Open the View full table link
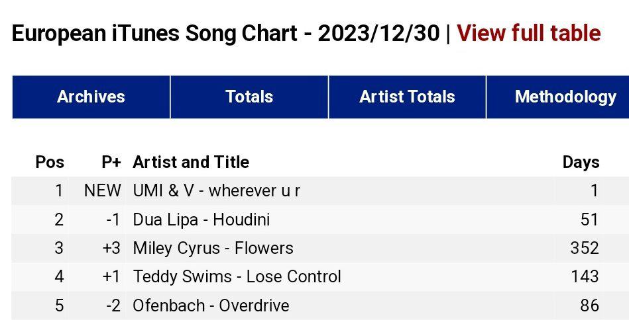This screenshot has height=320, width=629. pyautogui.click(x=528, y=33)
